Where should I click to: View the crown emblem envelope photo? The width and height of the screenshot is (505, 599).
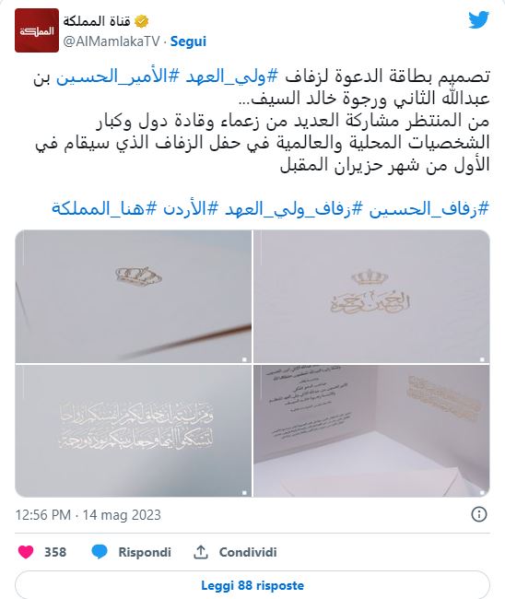(x=134, y=296)
